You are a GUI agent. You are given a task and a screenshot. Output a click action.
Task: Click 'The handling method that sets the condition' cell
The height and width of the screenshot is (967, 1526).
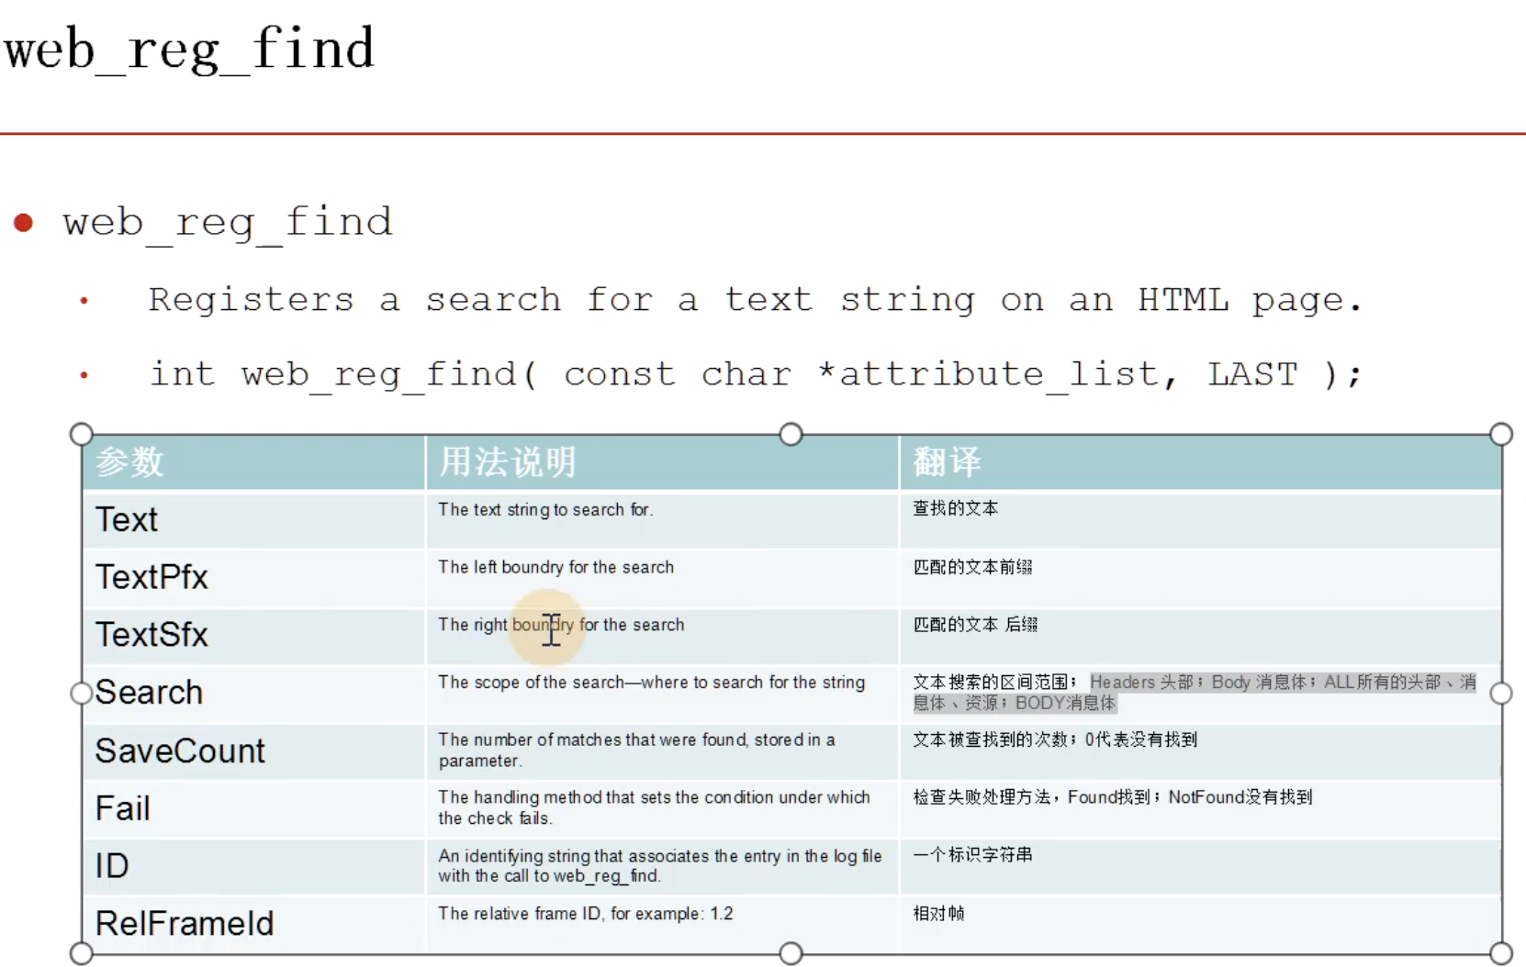tap(662, 809)
